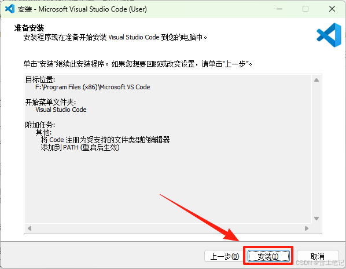Image resolution: width=346 pixels, height=269 pixels.
Task: Click the 开始菜单文件夹: label
Action: point(50,102)
